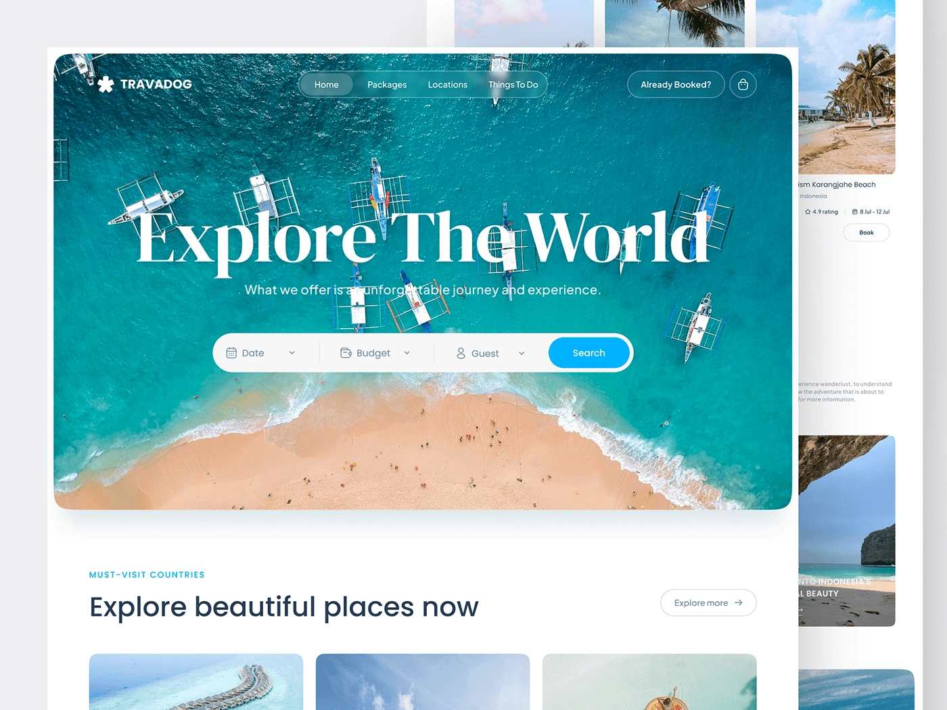Open the overwater villas destination thumbnail
The image size is (947, 710).
click(196, 682)
